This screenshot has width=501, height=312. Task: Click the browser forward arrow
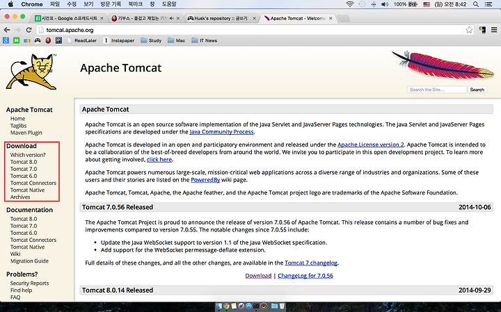click(18, 30)
